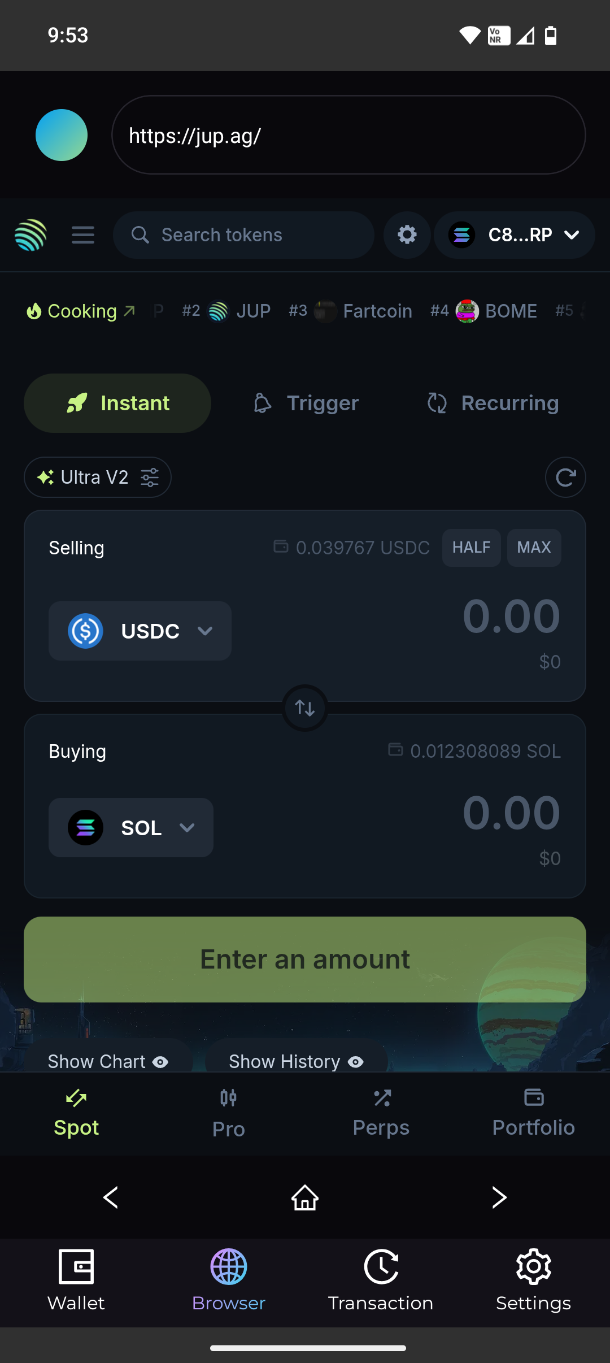The image size is (610, 1363).
Task: Switch to the Trigger tab
Action: tap(306, 403)
